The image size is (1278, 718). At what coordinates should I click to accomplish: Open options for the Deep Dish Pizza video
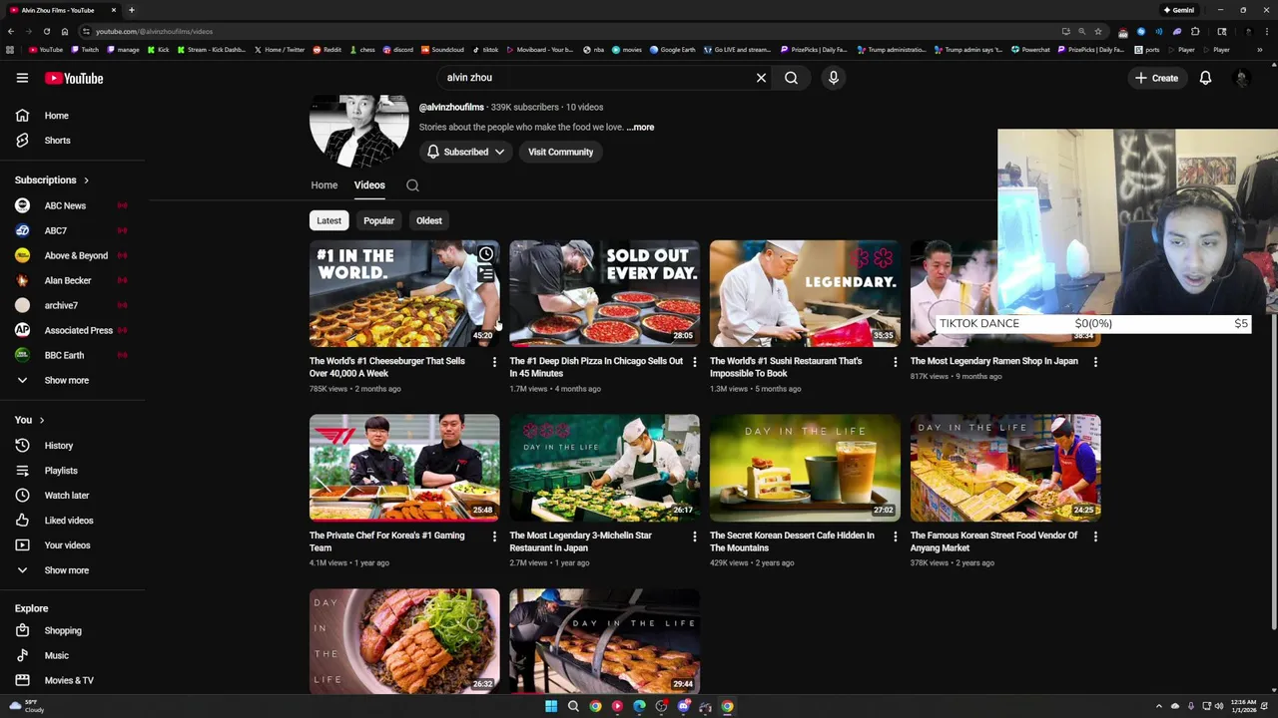click(695, 362)
